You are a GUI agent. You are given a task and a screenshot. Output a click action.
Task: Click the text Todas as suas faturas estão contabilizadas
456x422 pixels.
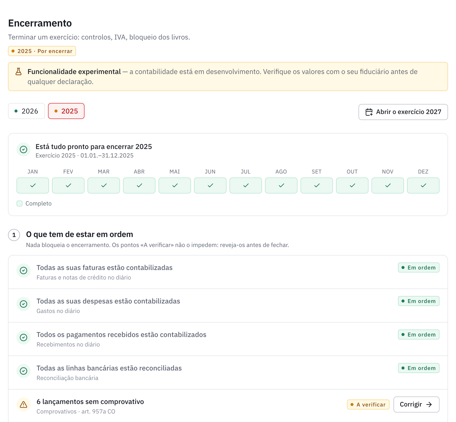[104, 268]
